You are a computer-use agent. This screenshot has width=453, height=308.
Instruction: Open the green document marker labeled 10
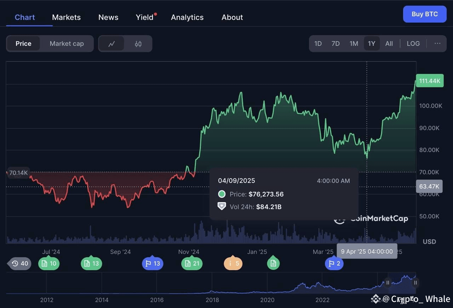(49, 263)
